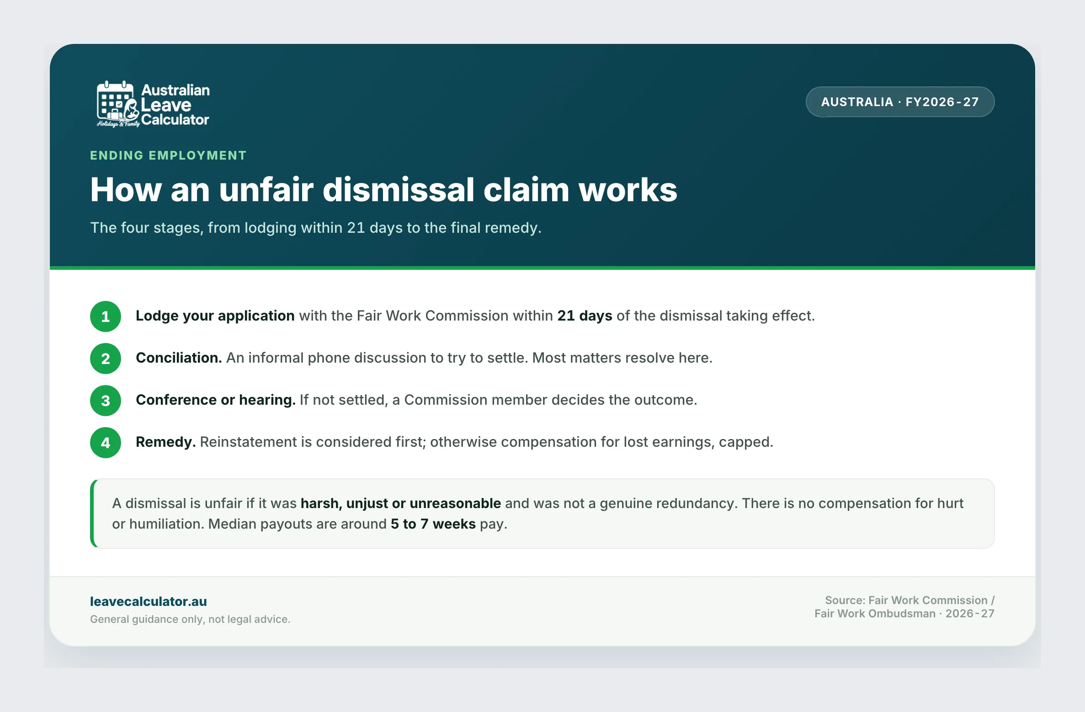The width and height of the screenshot is (1085, 712).
Task: Click the step 2 number circle
Action: pos(106,359)
